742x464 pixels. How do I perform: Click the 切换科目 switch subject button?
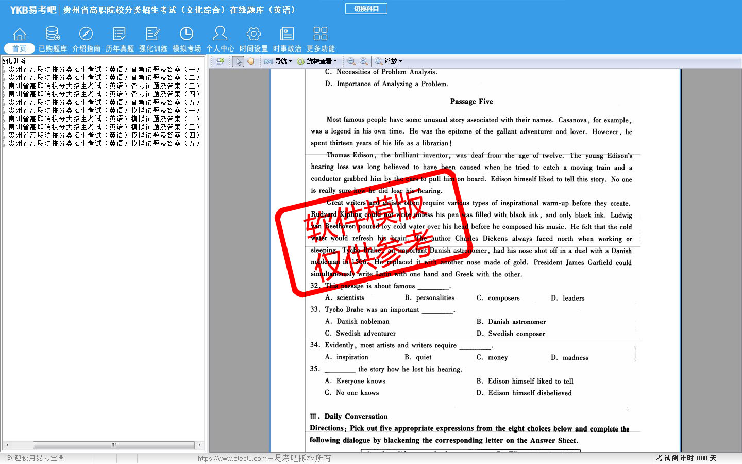366,9
